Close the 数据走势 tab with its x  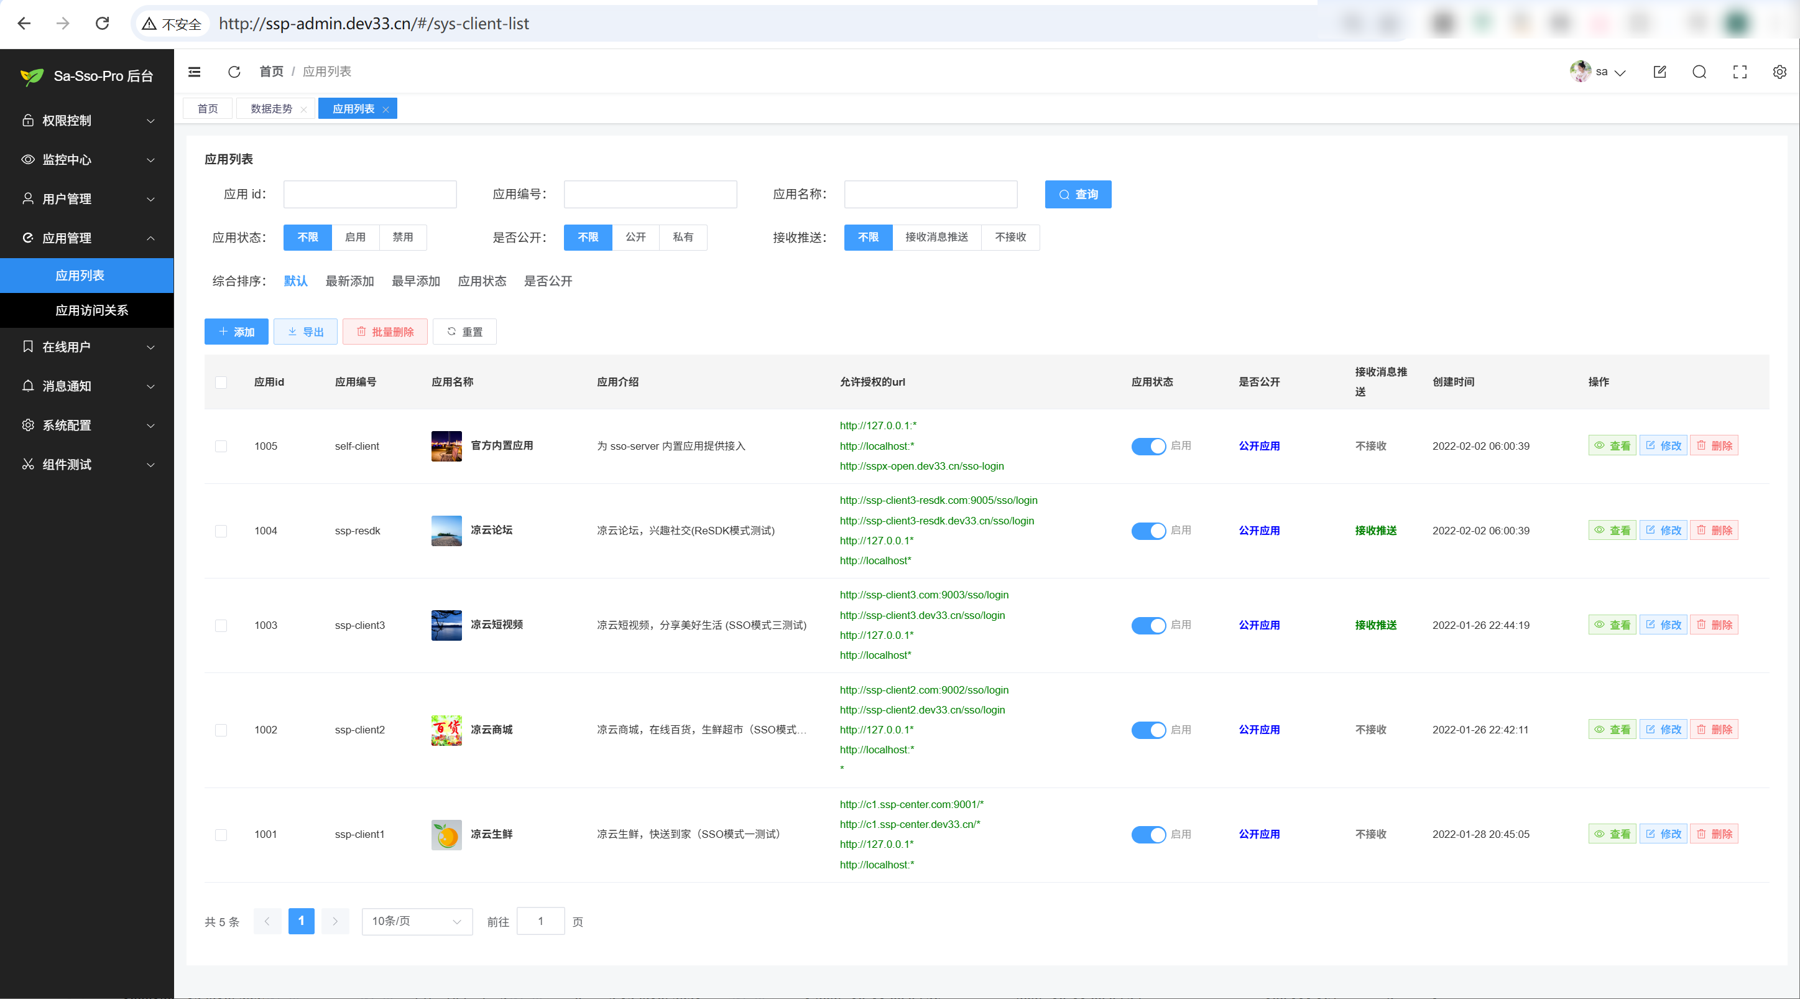pyautogui.click(x=303, y=109)
